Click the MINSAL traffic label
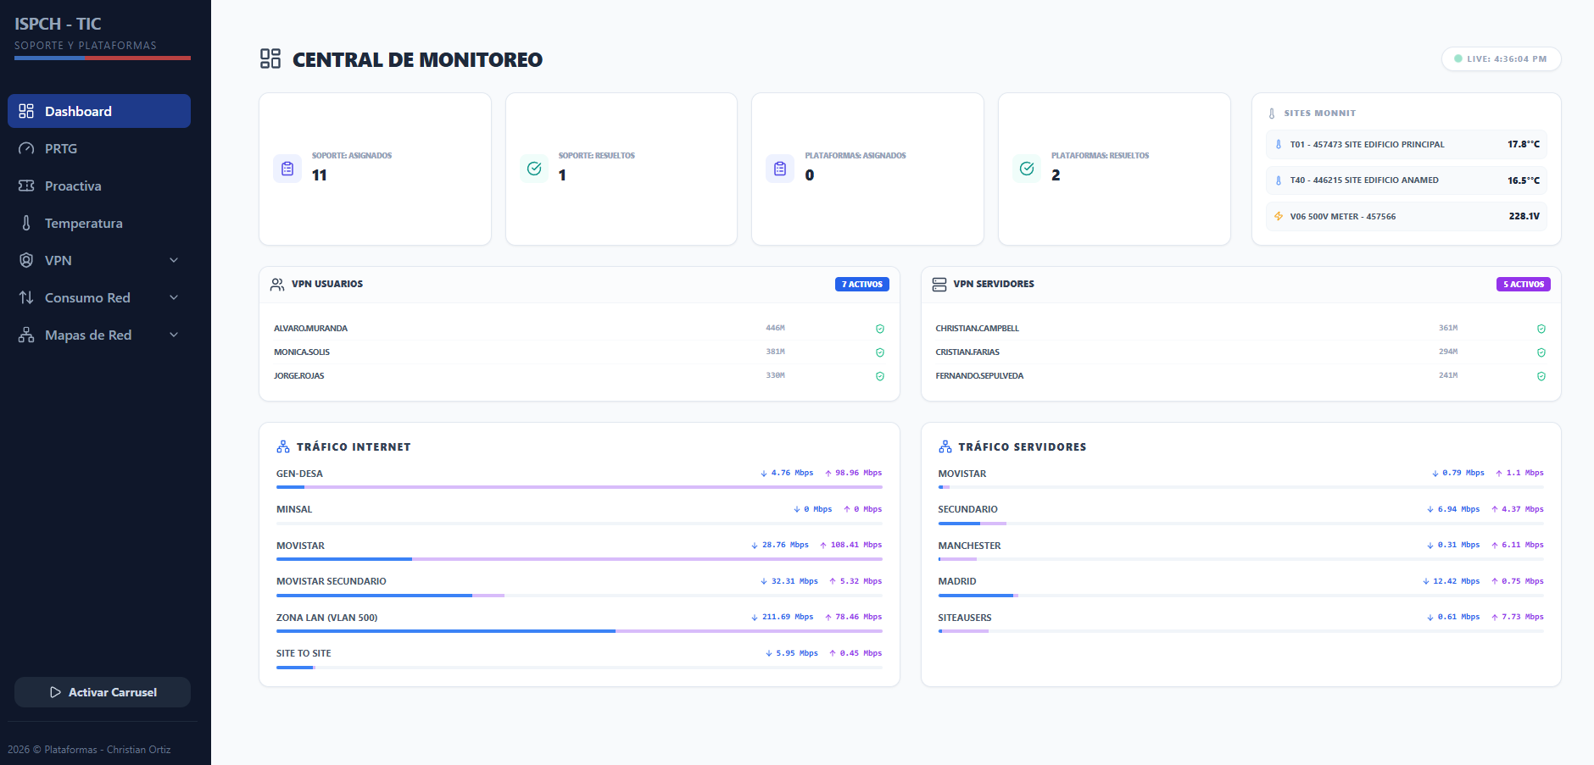Screen dimensions: 1594x765 click(294, 509)
